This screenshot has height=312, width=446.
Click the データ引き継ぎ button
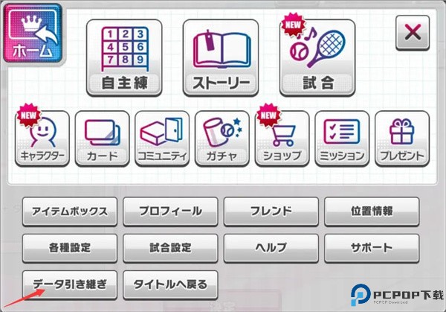[70, 285]
